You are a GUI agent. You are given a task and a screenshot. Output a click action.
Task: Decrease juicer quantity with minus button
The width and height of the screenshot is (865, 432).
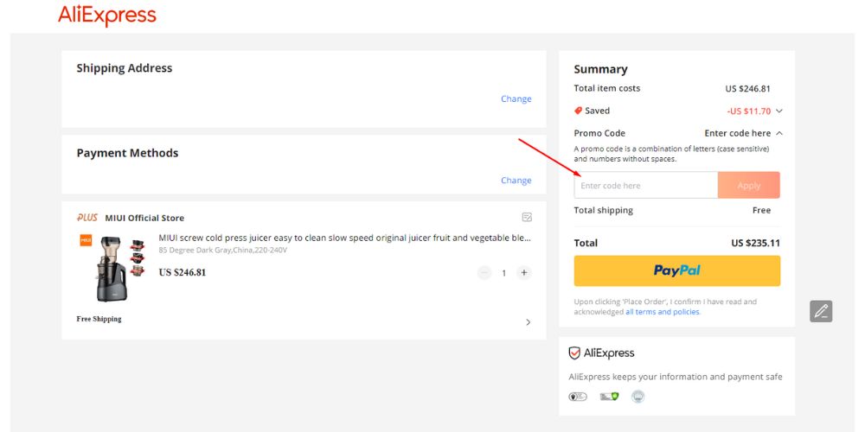pos(484,273)
